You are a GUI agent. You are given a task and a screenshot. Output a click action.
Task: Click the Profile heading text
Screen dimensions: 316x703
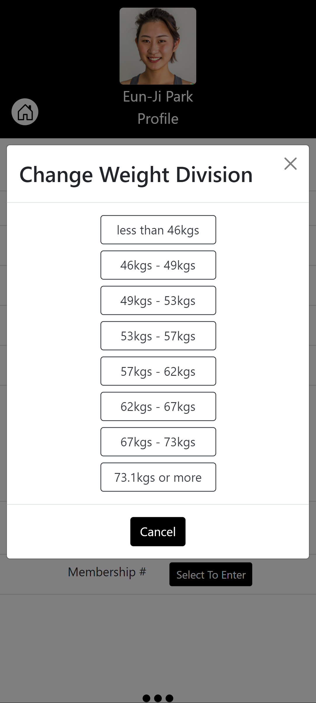(158, 119)
